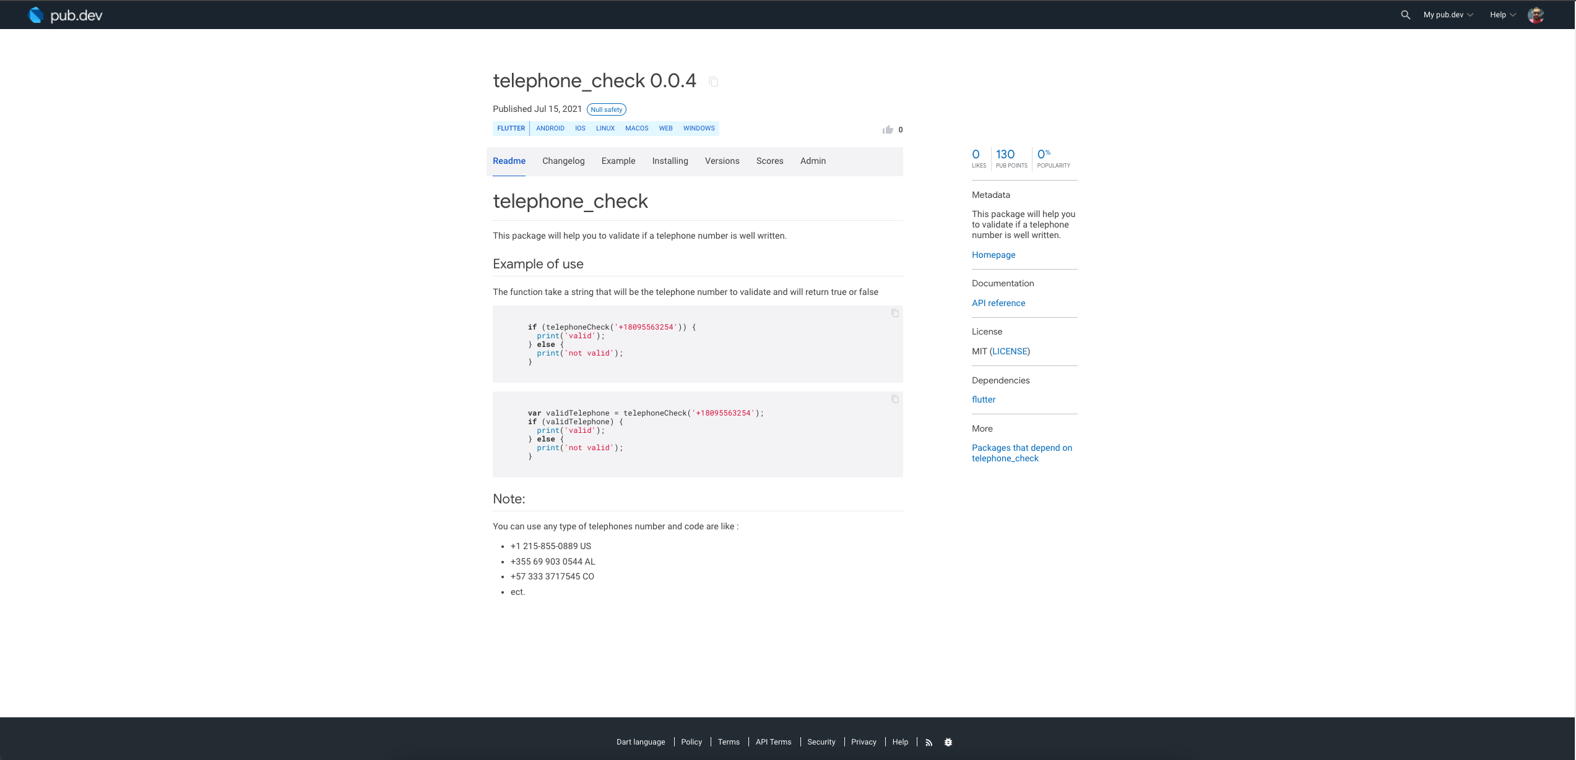Open the Versions tab
The image size is (1576, 760).
pos(722,161)
